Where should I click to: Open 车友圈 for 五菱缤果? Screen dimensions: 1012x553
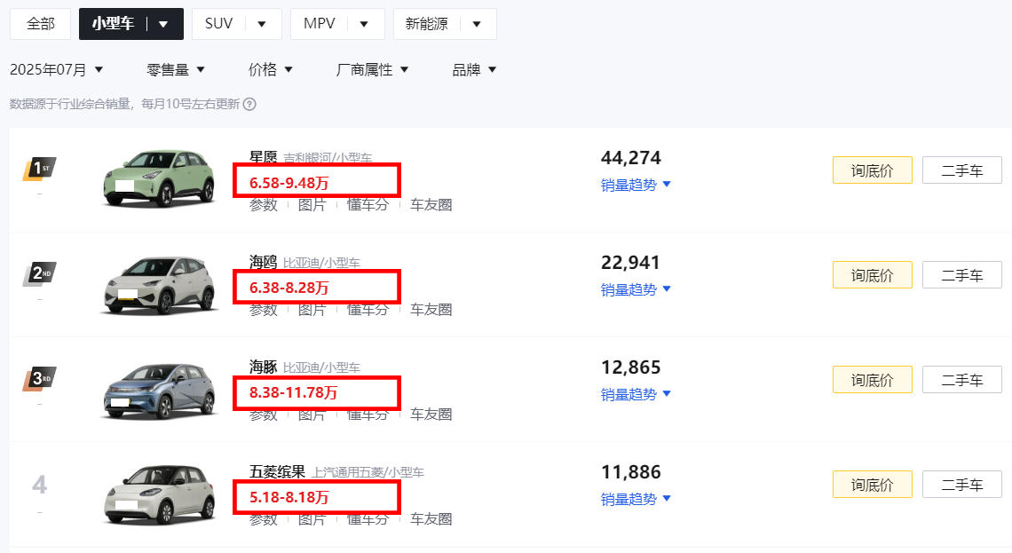click(431, 519)
